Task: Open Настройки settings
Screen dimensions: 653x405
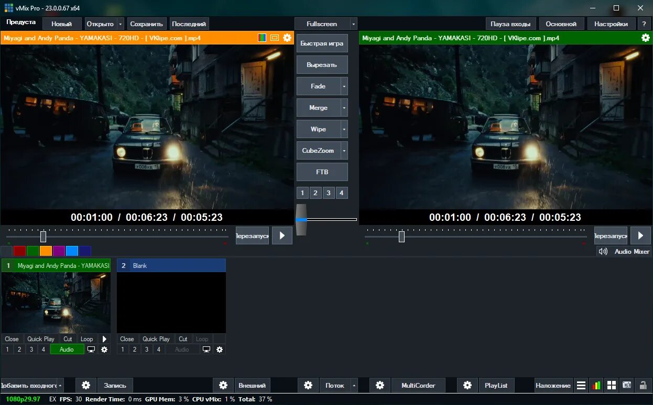Action: pos(611,24)
